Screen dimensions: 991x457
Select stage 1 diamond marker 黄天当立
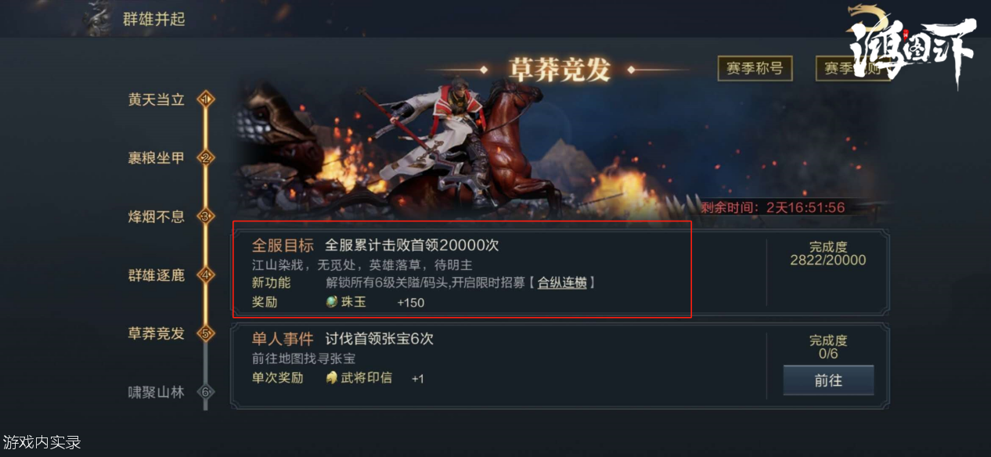(x=206, y=99)
